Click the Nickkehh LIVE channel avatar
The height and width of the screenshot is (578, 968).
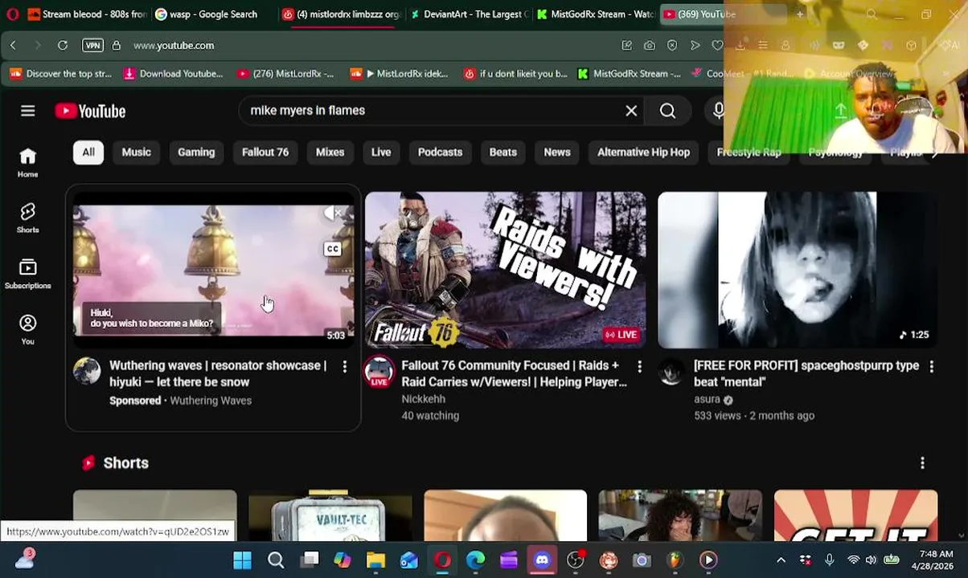pos(379,371)
